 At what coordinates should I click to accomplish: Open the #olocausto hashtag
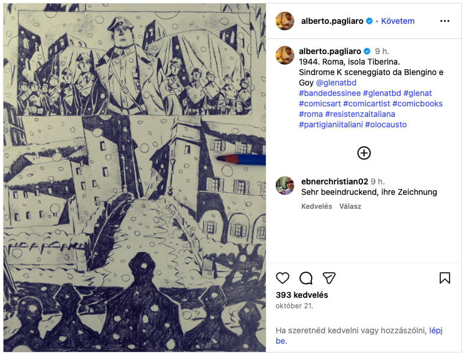click(386, 124)
